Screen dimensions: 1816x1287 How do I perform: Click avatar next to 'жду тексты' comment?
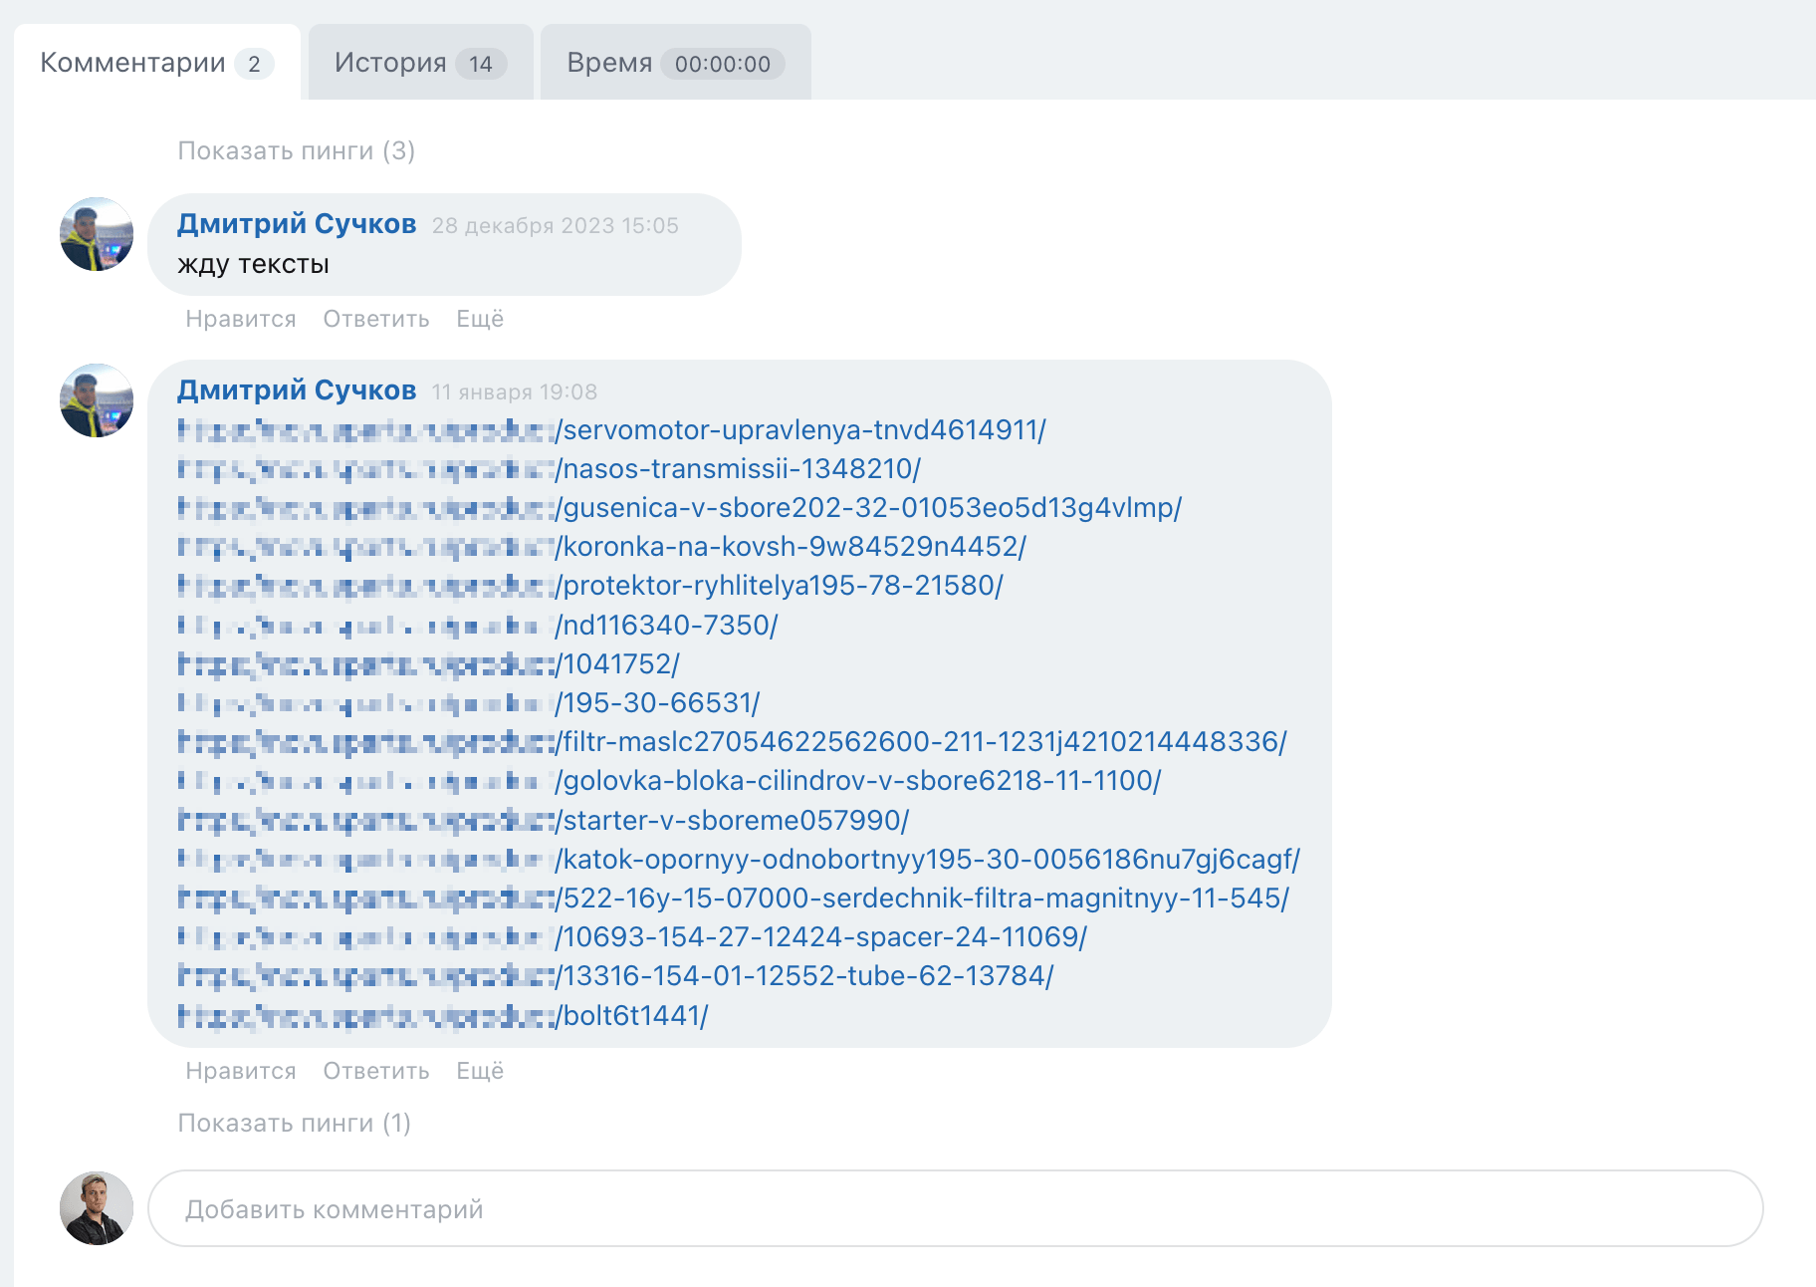[x=97, y=234]
